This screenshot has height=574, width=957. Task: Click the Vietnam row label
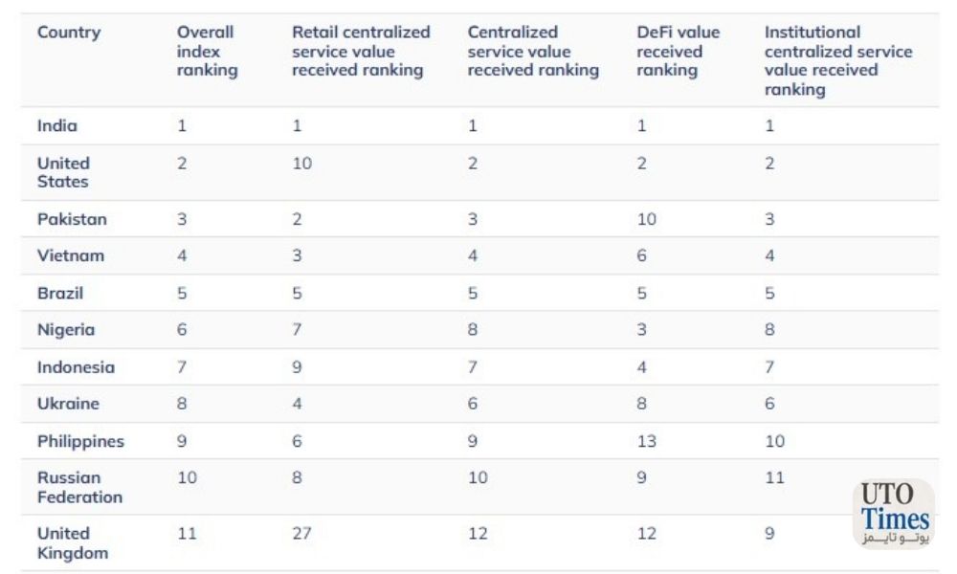tap(71, 255)
